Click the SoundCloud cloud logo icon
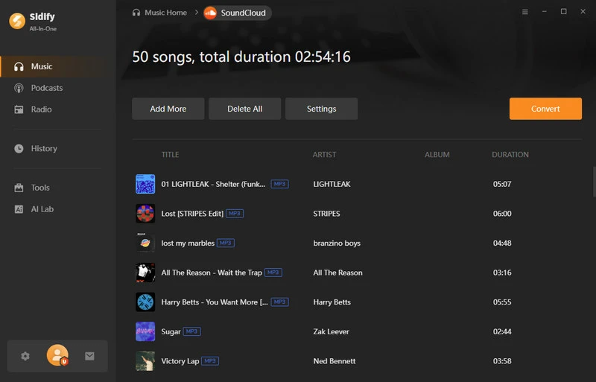The height and width of the screenshot is (382, 596). pyautogui.click(x=210, y=13)
